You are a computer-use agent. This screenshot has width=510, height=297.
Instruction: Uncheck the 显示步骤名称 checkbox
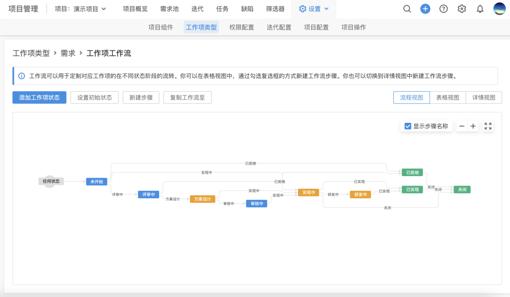click(408, 126)
